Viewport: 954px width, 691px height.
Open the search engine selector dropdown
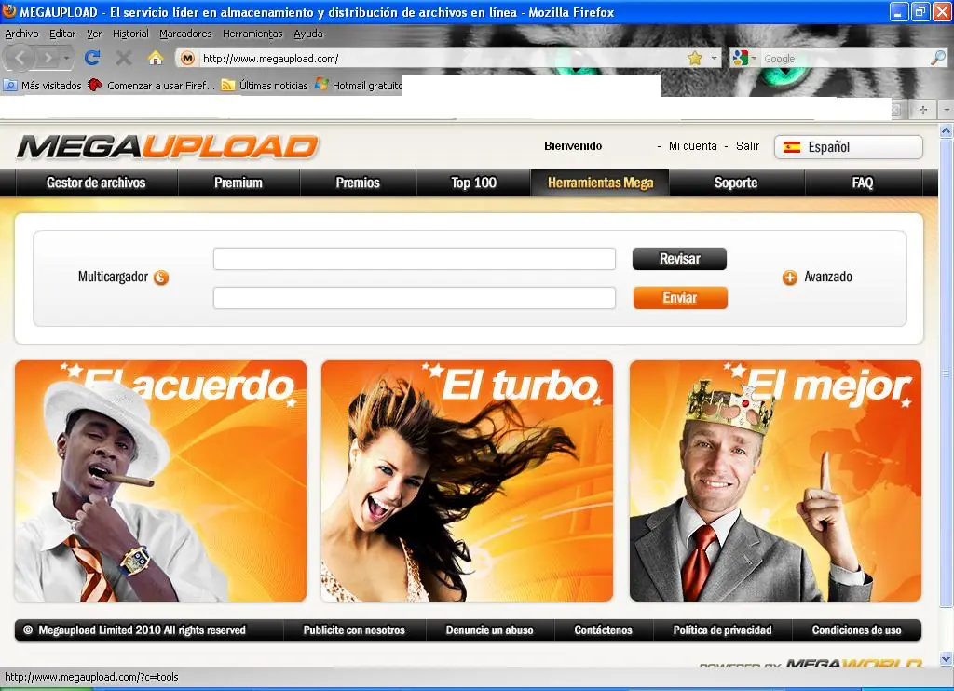tap(754, 59)
